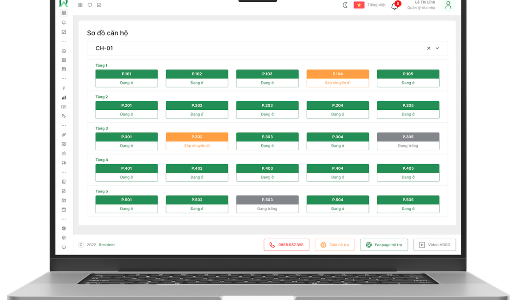Screen dimensions: 520x300
Task: Click the lightning bolt sidebar icon
Action: (64, 88)
